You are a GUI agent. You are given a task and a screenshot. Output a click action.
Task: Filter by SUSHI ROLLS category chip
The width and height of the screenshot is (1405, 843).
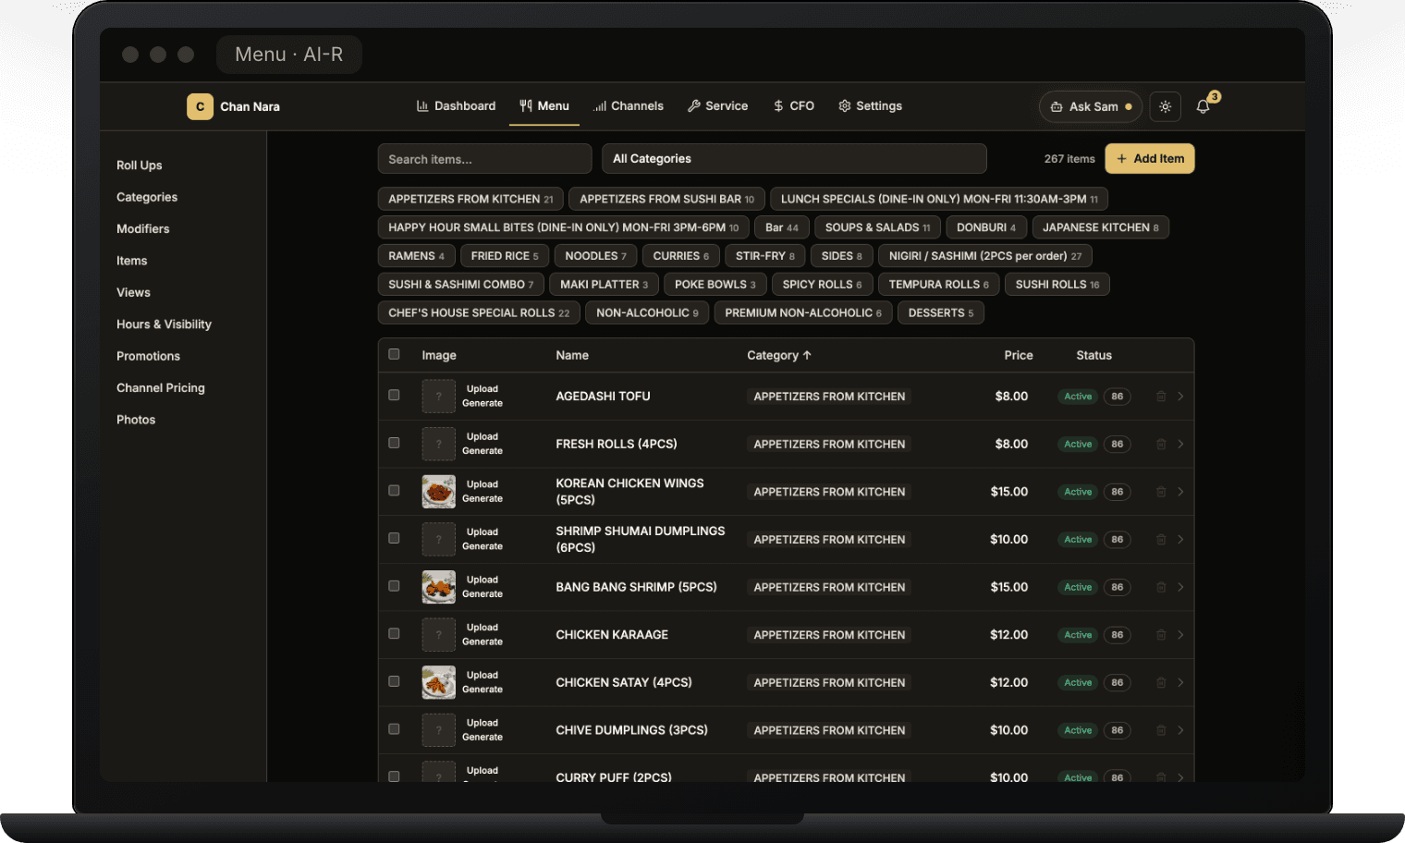(x=1057, y=285)
